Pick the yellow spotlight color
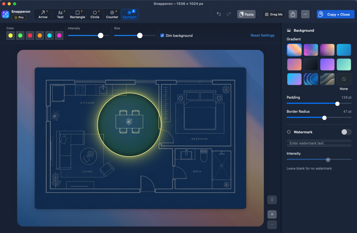Image resolution: width=357 pixels, height=233 pixels. (x=11, y=35)
